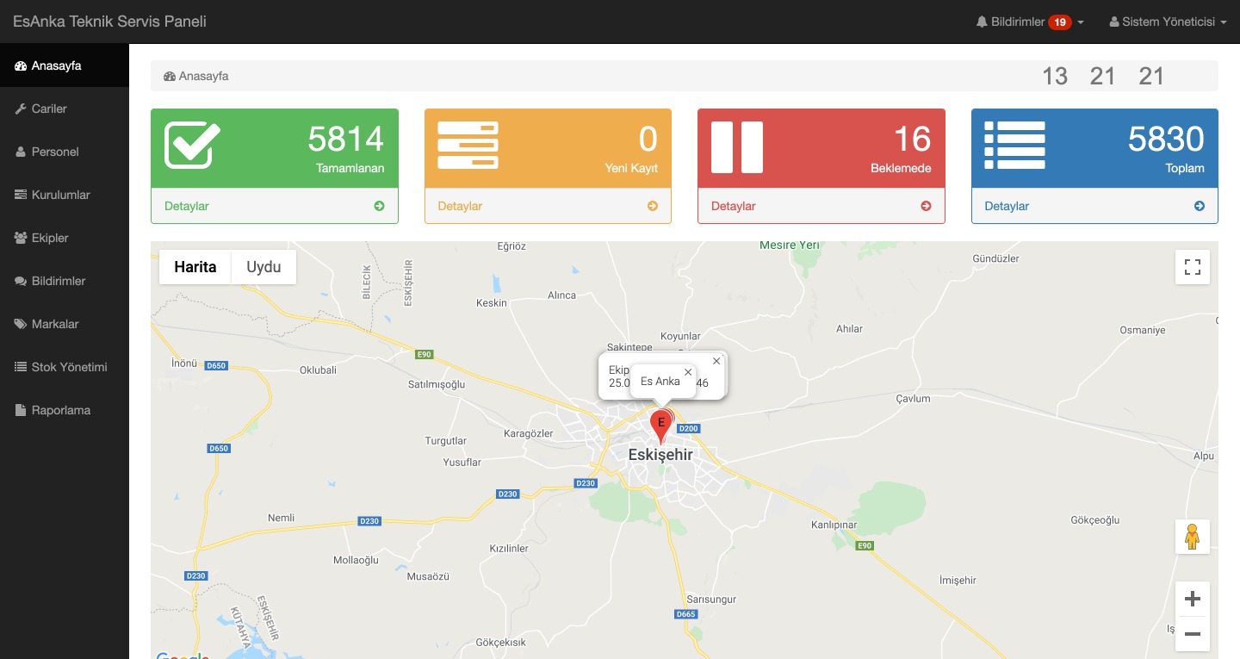Screen dimensions: 1240x659
Task: Click the Raporlama document icon
Action: click(x=19, y=410)
